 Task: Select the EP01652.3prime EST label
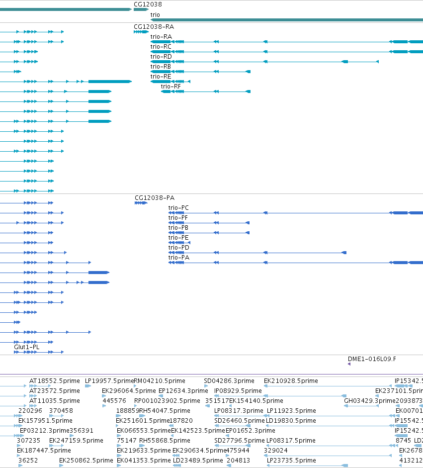coord(251,430)
